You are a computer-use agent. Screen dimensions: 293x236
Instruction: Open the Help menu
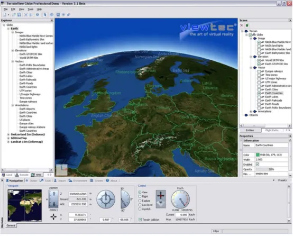click(39, 9)
